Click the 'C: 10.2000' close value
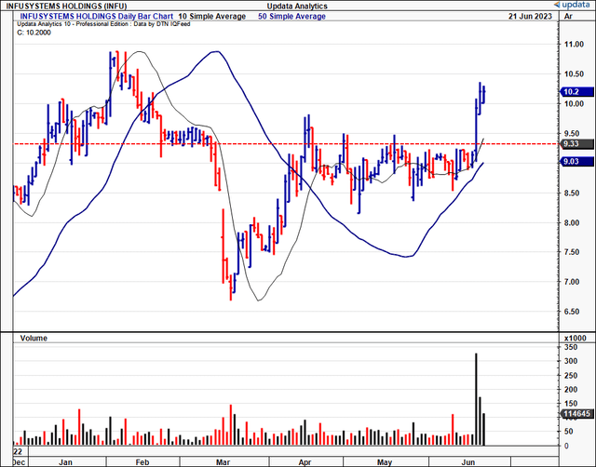This screenshot has height=467, width=596. [x=34, y=33]
